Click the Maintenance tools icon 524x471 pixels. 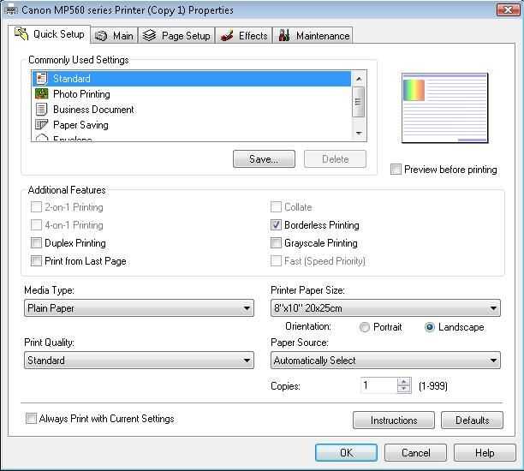(284, 35)
